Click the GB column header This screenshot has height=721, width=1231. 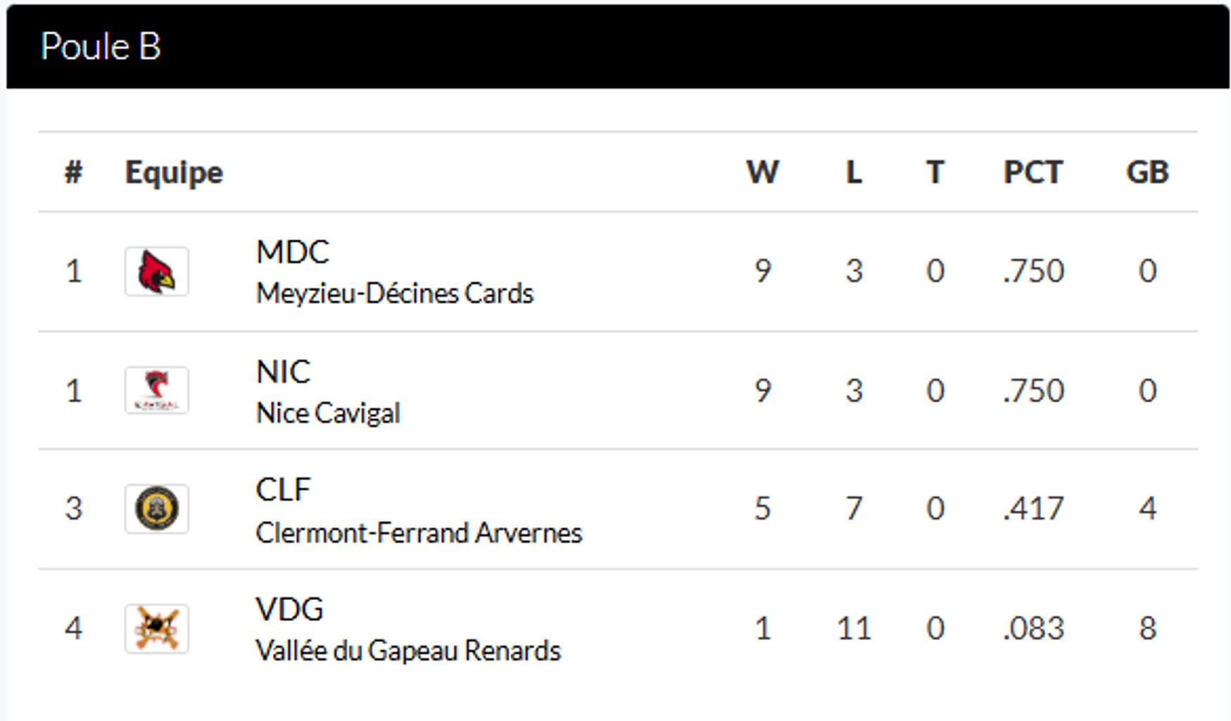(1147, 173)
